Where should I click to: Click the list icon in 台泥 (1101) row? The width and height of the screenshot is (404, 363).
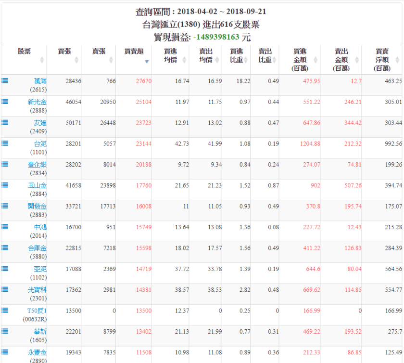[5, 143]
